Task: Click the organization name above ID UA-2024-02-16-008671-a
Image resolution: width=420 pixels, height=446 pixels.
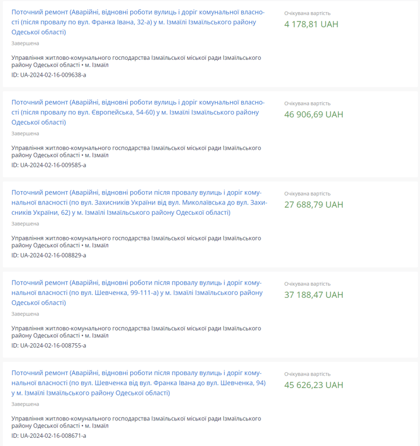Action: coord(136,422)
